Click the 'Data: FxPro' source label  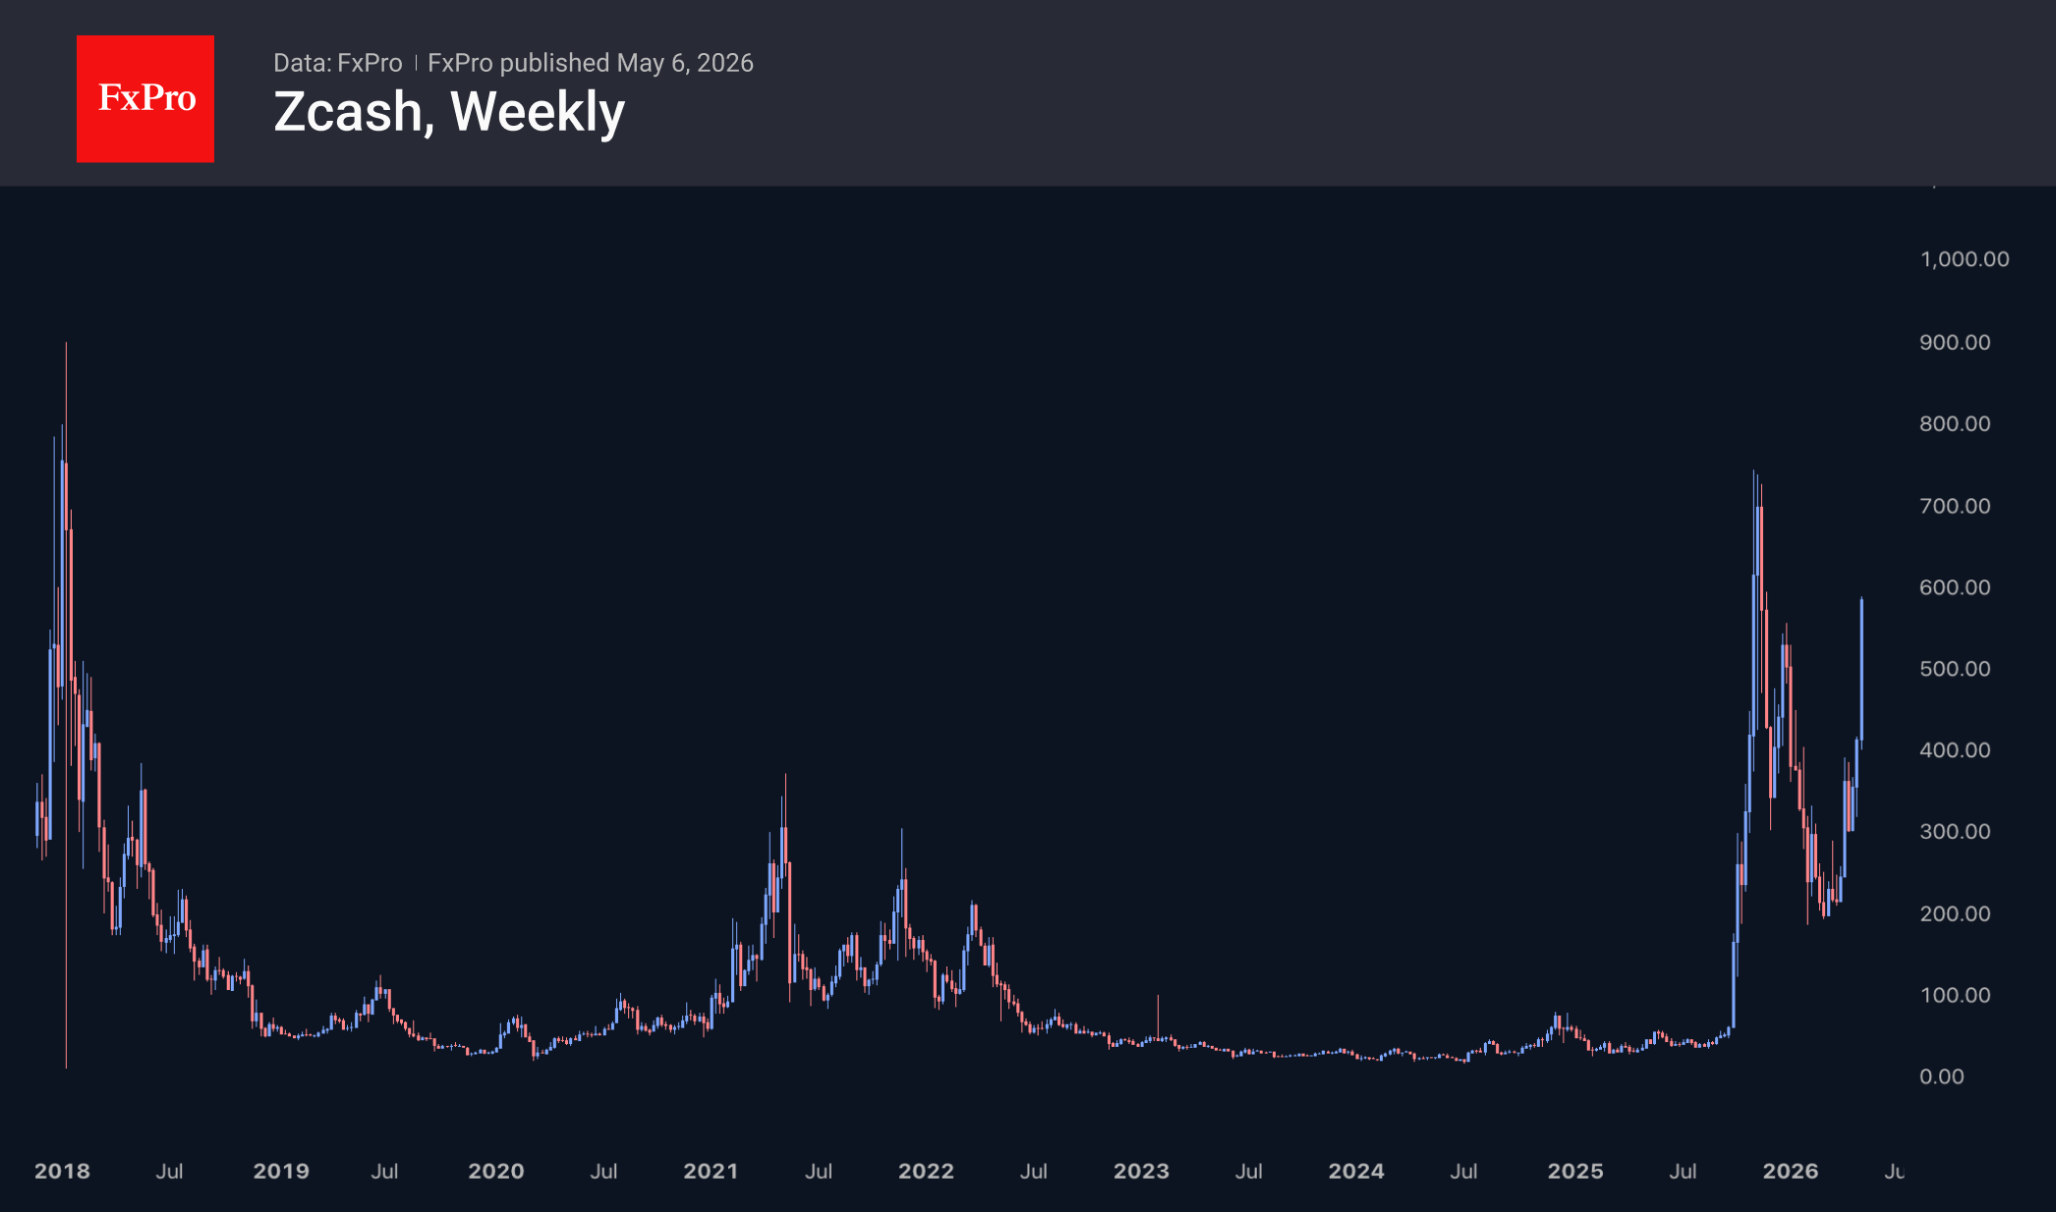coord(337,63)
